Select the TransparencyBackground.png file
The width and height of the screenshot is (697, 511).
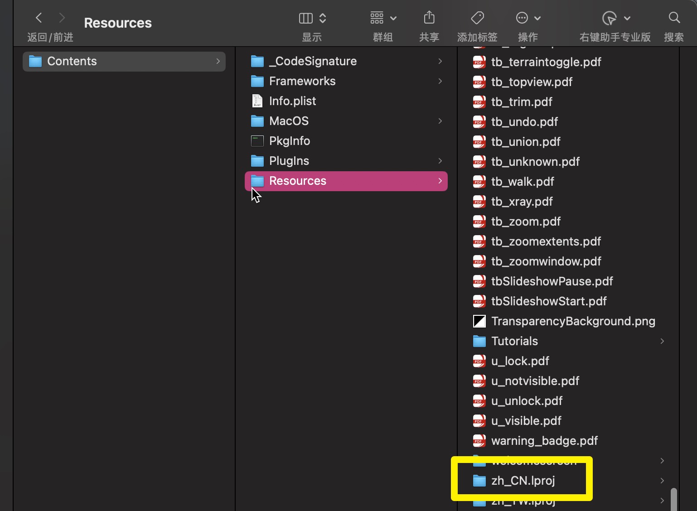coord(573,321)
